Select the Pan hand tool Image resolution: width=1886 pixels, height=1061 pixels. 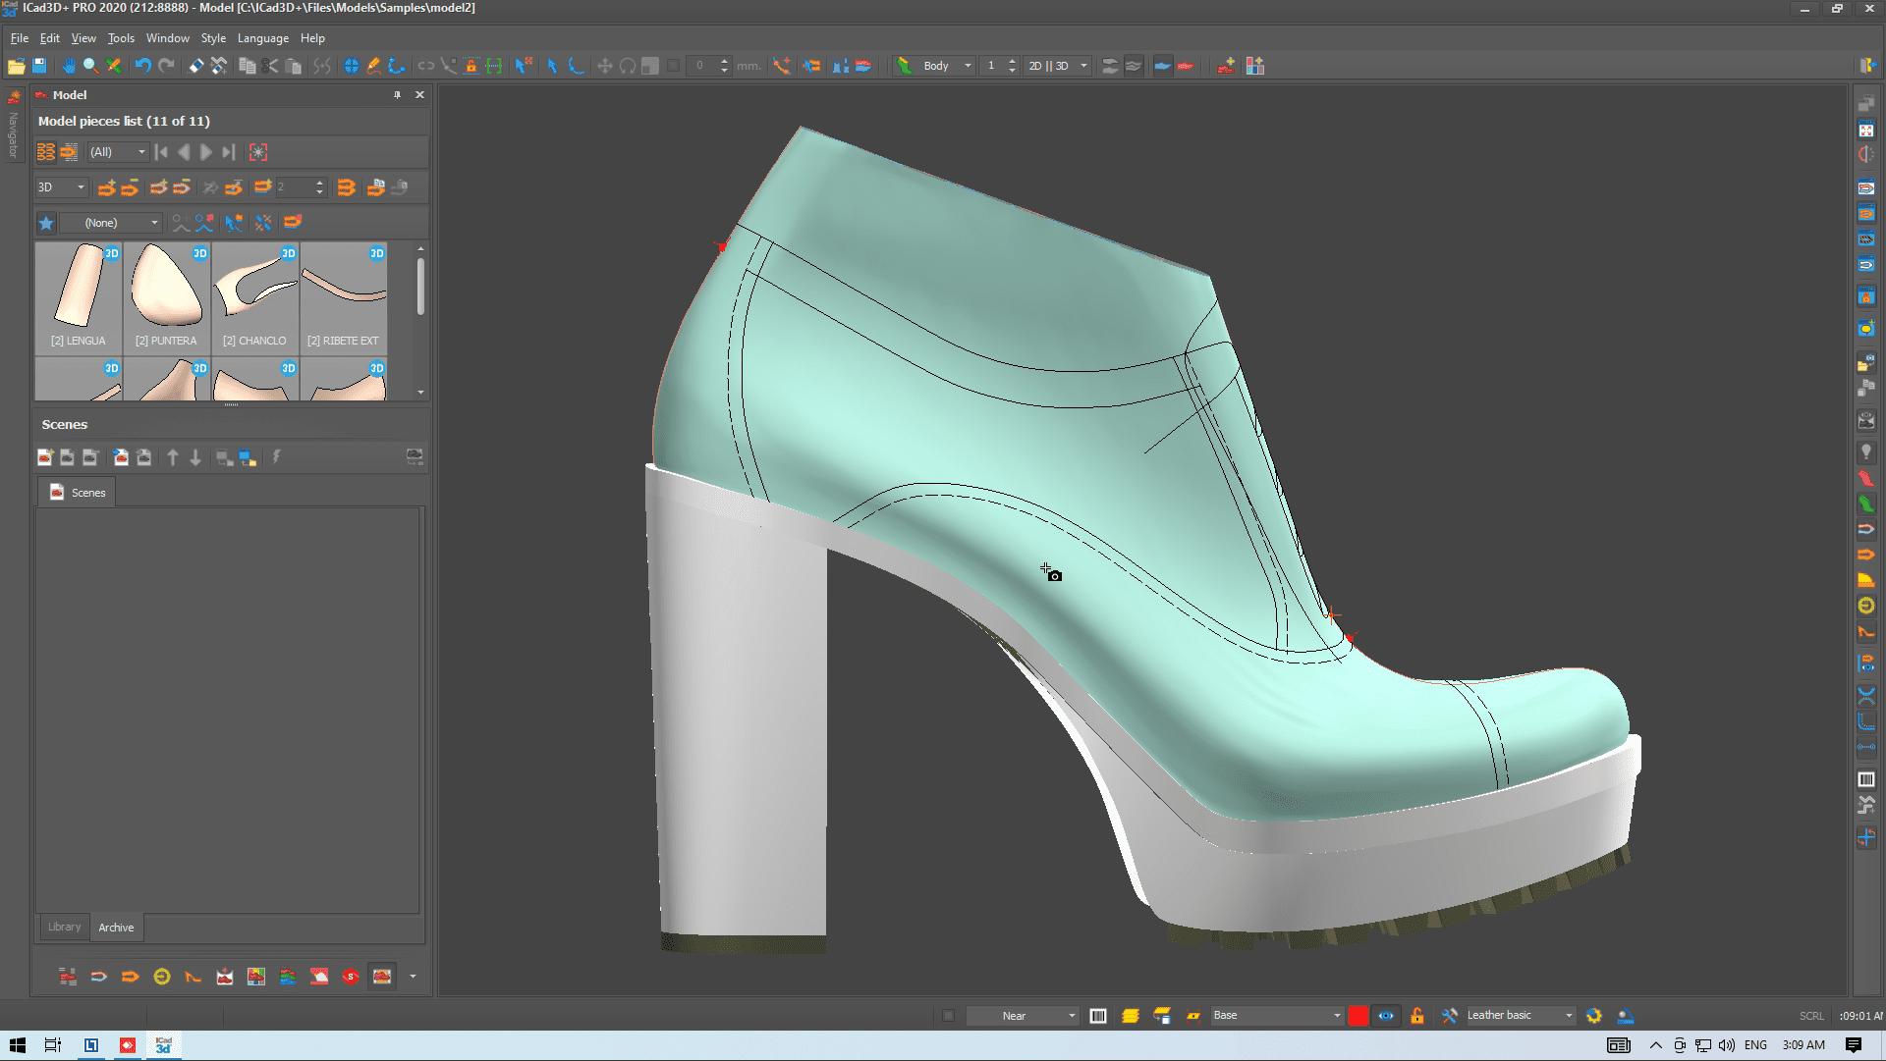point(69,66)
